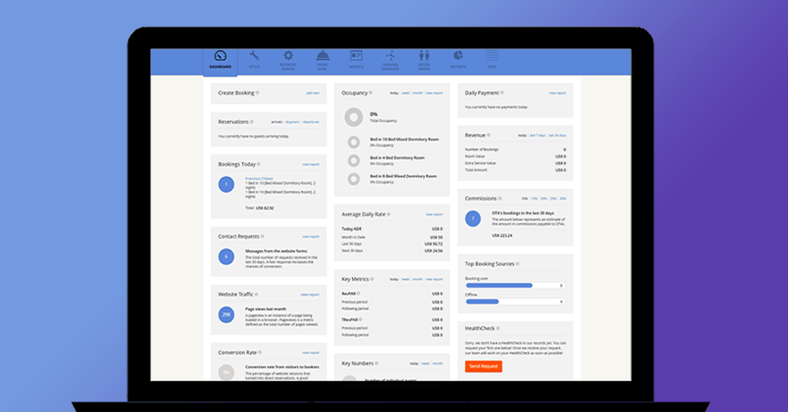The height and width of the screenshot is (412, 788).
Task: Open Francisco Chavez guest link
Action: pos(258,178)
